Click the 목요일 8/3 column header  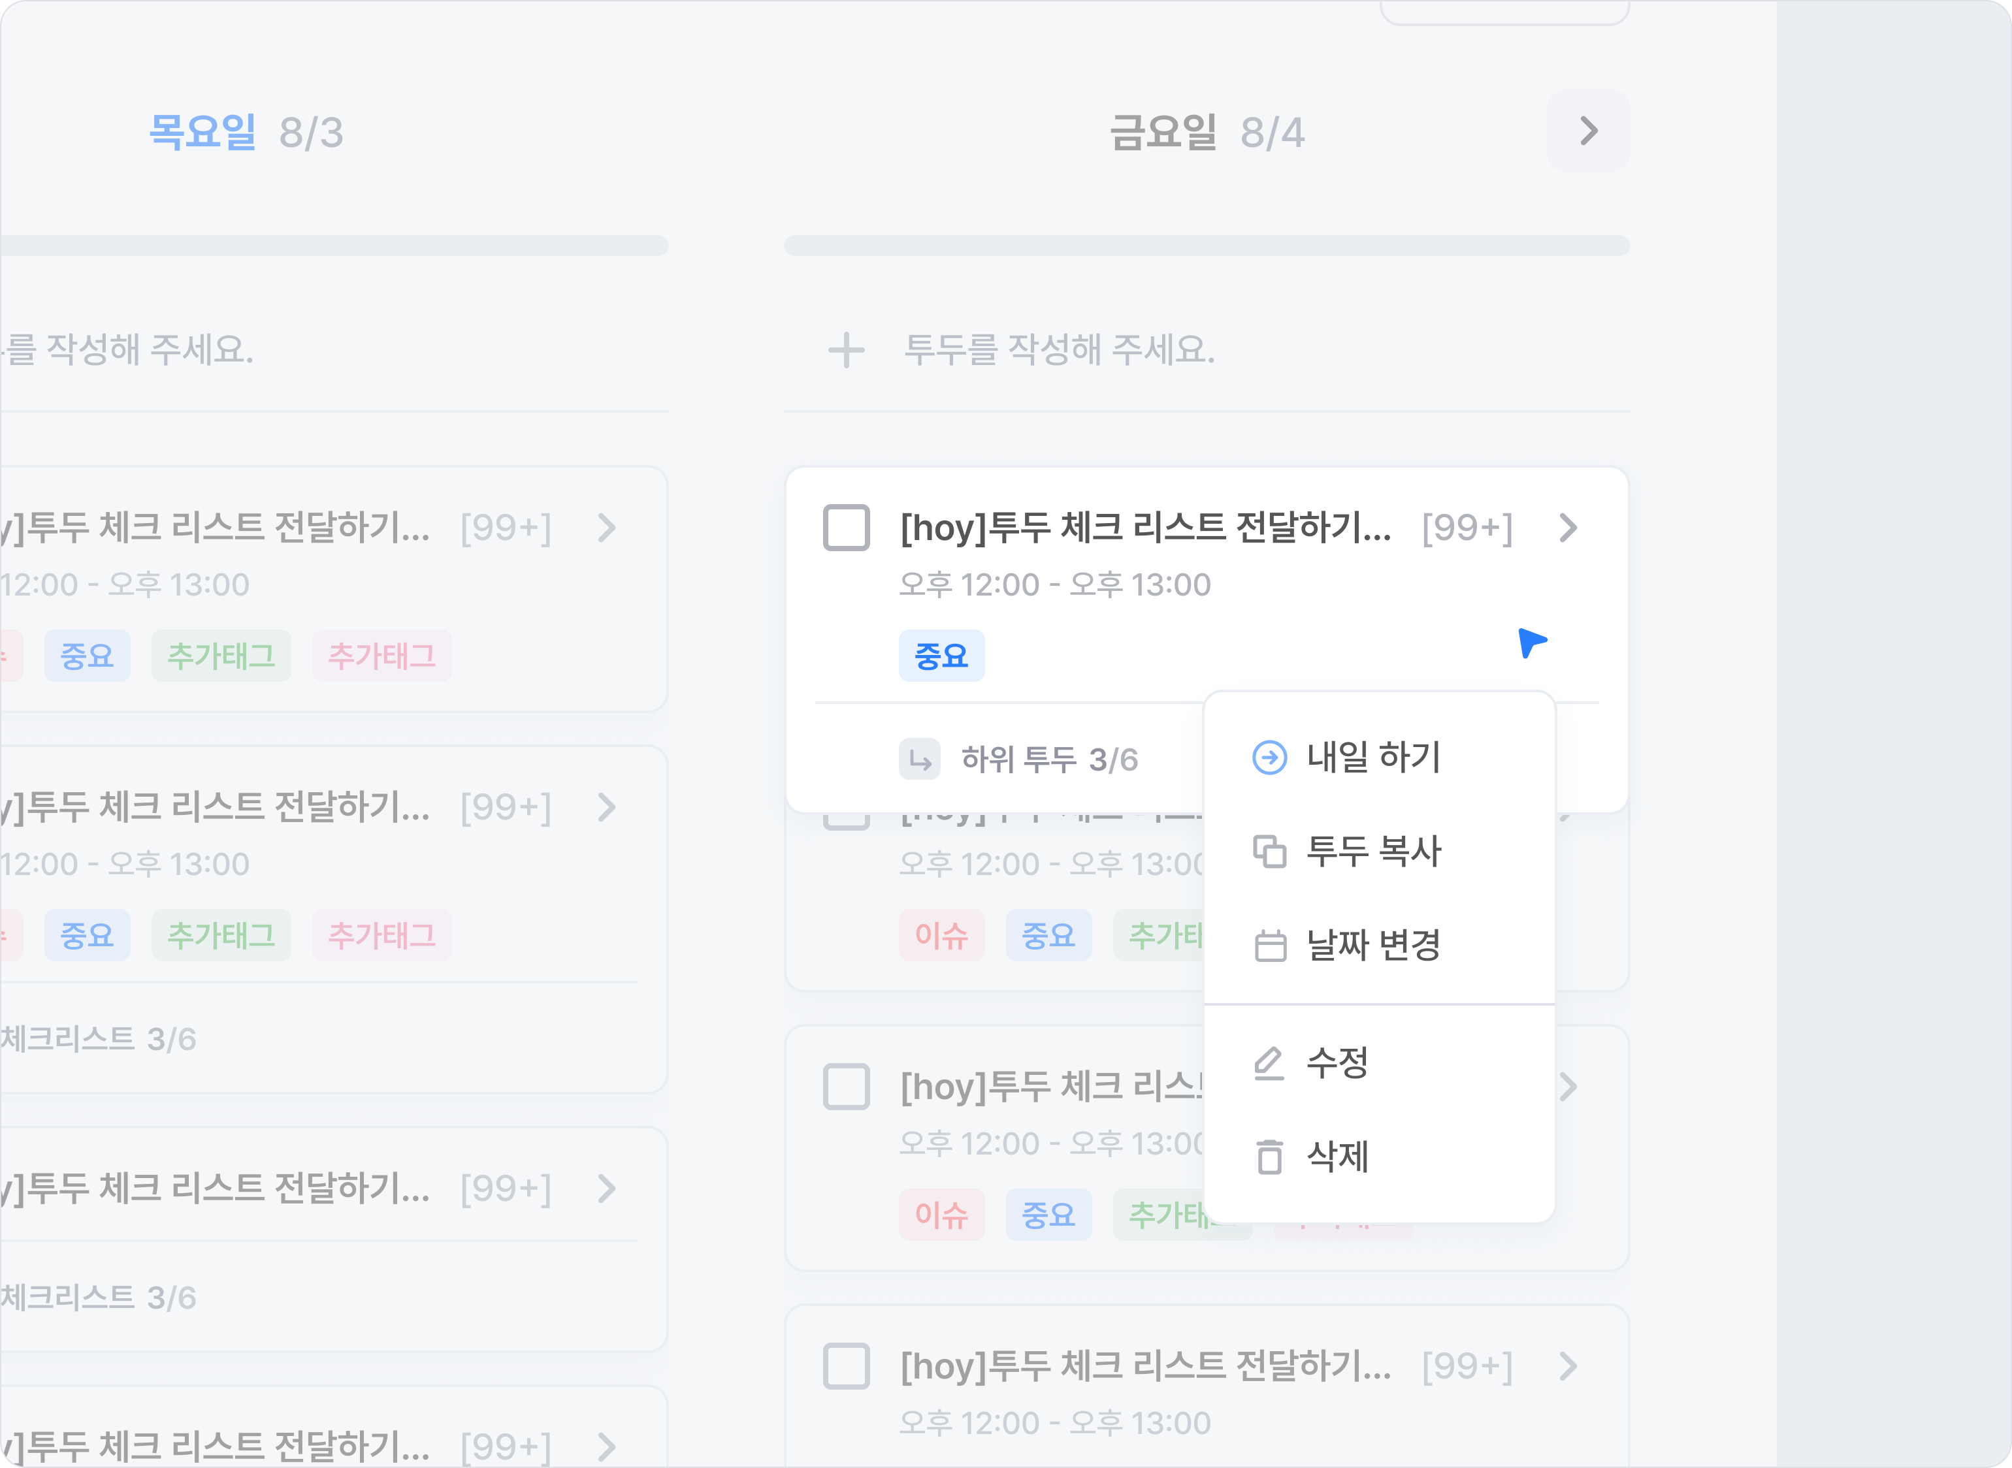tap(246, 133)
